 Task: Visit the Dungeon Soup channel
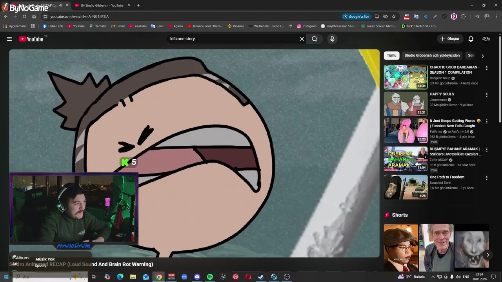coord(440,78)
